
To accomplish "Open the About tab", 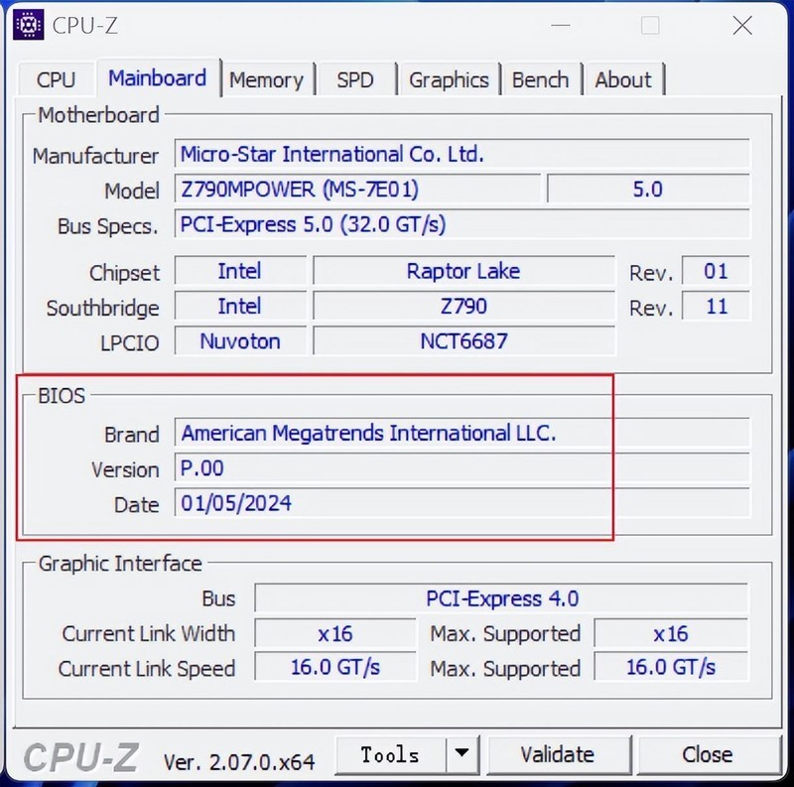I will pyautogui.click(x=623, y=79).
